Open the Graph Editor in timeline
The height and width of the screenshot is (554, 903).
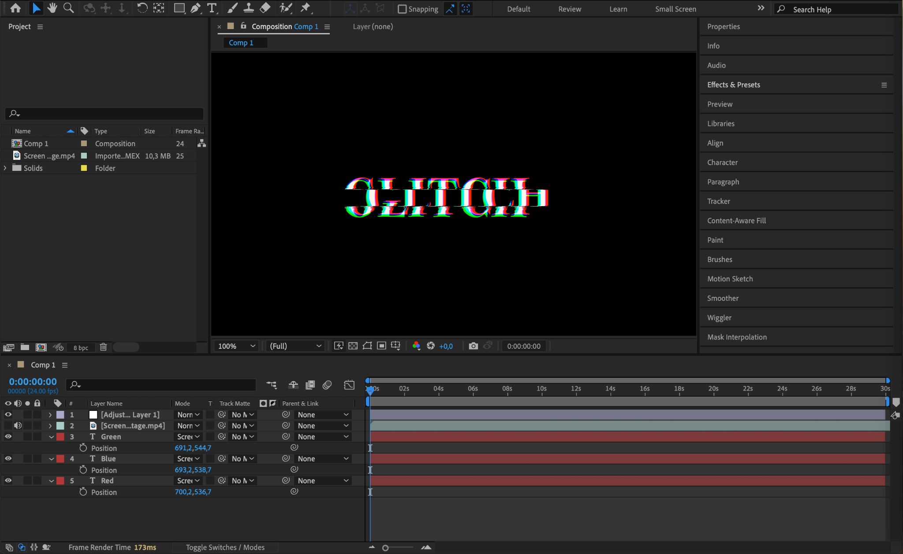[x=349, y=384]
